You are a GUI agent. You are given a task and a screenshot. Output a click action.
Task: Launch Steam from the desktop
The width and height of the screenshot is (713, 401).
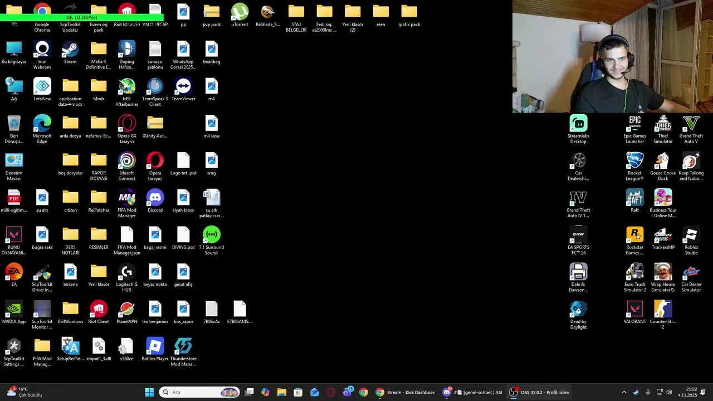pos(70,53)
